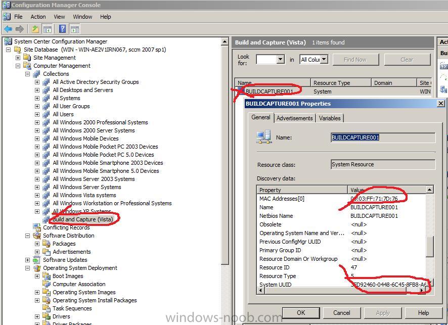The width and height of the screenshot is (448, 325).
Task: Click the Name field in Properties
Action: pos(383,137)
